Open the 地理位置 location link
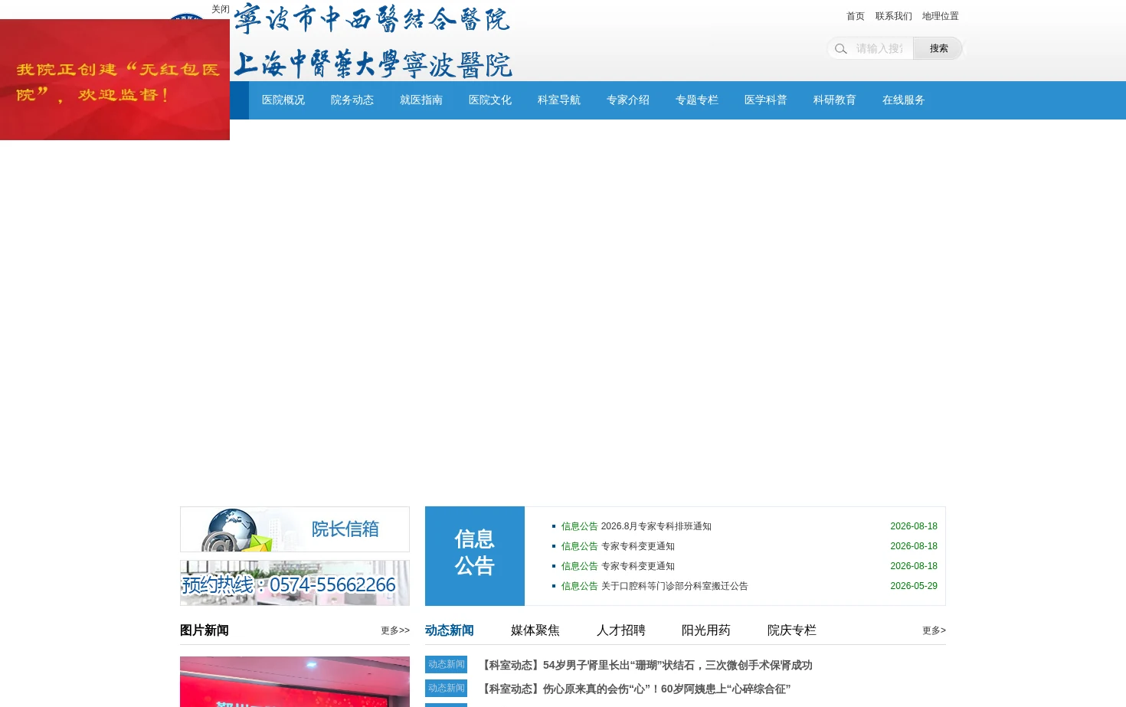This screenshot has width=1126, height=707. tap(940, 16)
